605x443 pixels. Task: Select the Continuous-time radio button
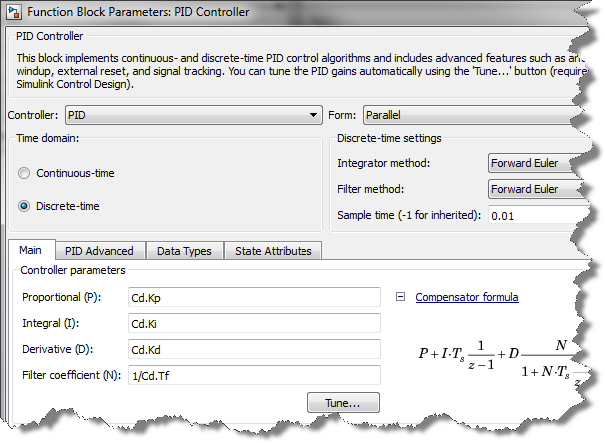pyautogui.click(x=24, y=173)
